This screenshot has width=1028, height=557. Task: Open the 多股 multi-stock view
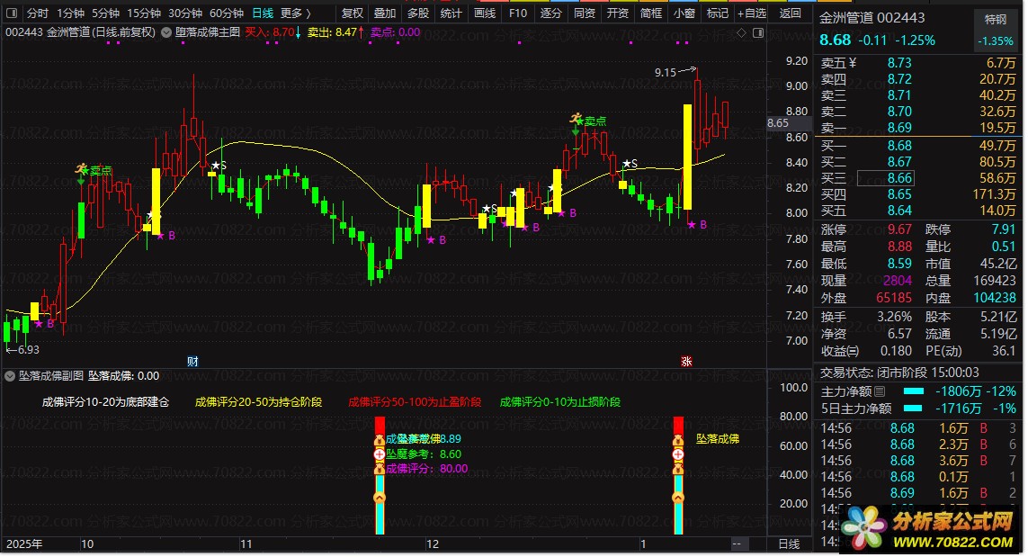(x=418, y=13)
